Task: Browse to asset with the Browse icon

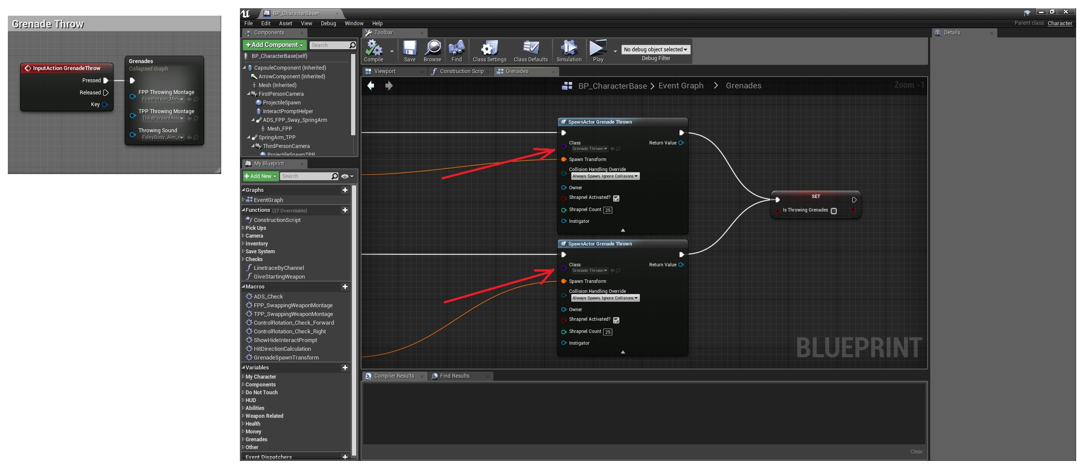Action: coord(432,48)
